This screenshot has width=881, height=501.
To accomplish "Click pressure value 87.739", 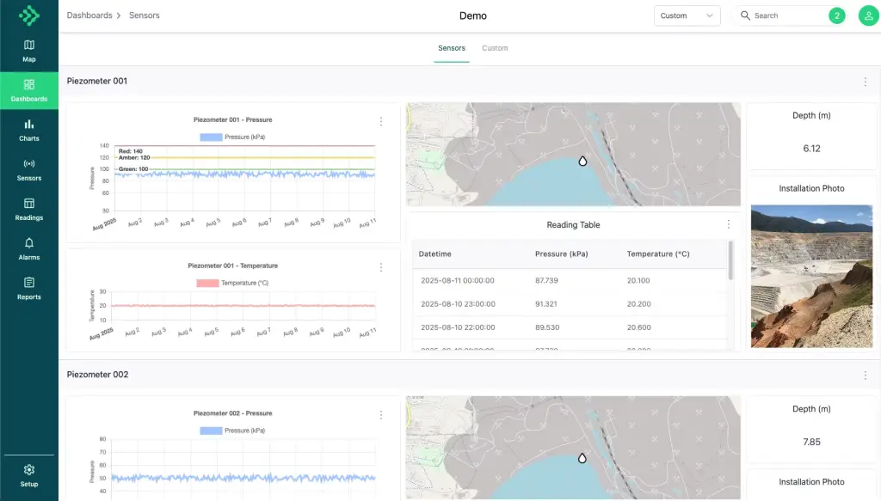I will 546,280.
